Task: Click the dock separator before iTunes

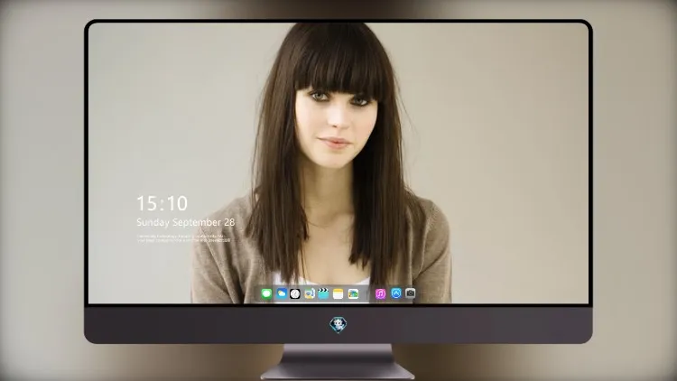Action: pyautogui.click(x=367, y=293)
